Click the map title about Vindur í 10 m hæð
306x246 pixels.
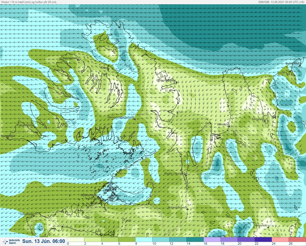point(29,2)
